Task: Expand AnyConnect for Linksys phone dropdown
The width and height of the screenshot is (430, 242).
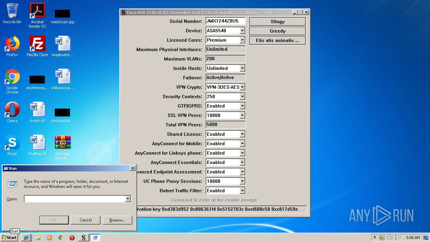Action: click(242, 153)
